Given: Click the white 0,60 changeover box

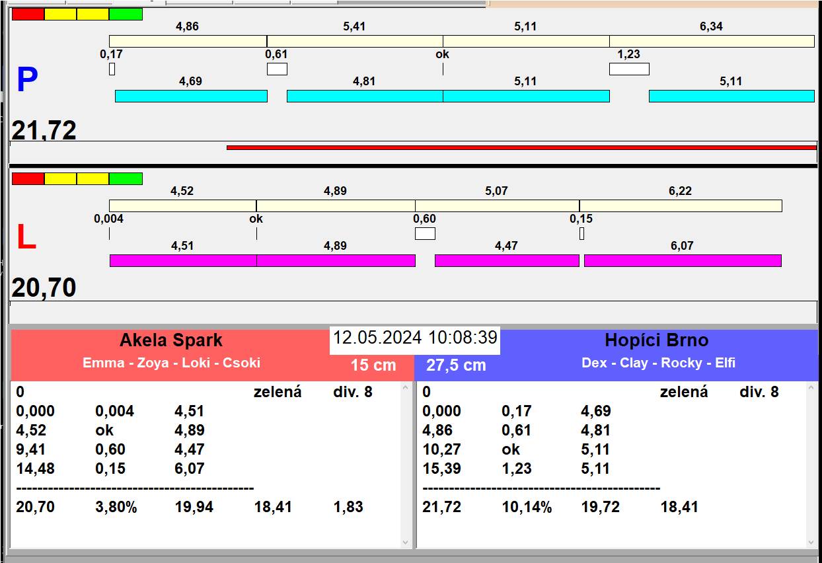Looking at the screenshot, I should click(425, 233).
